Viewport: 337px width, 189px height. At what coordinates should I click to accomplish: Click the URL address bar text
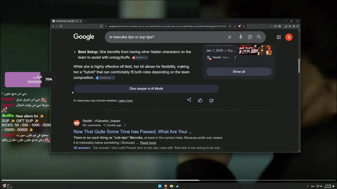click(x=168, y=26)
